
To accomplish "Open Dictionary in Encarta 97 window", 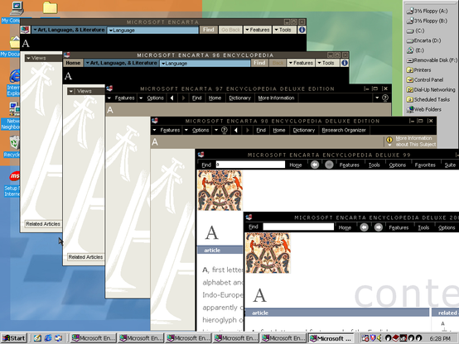I will [x=239, y=98].
